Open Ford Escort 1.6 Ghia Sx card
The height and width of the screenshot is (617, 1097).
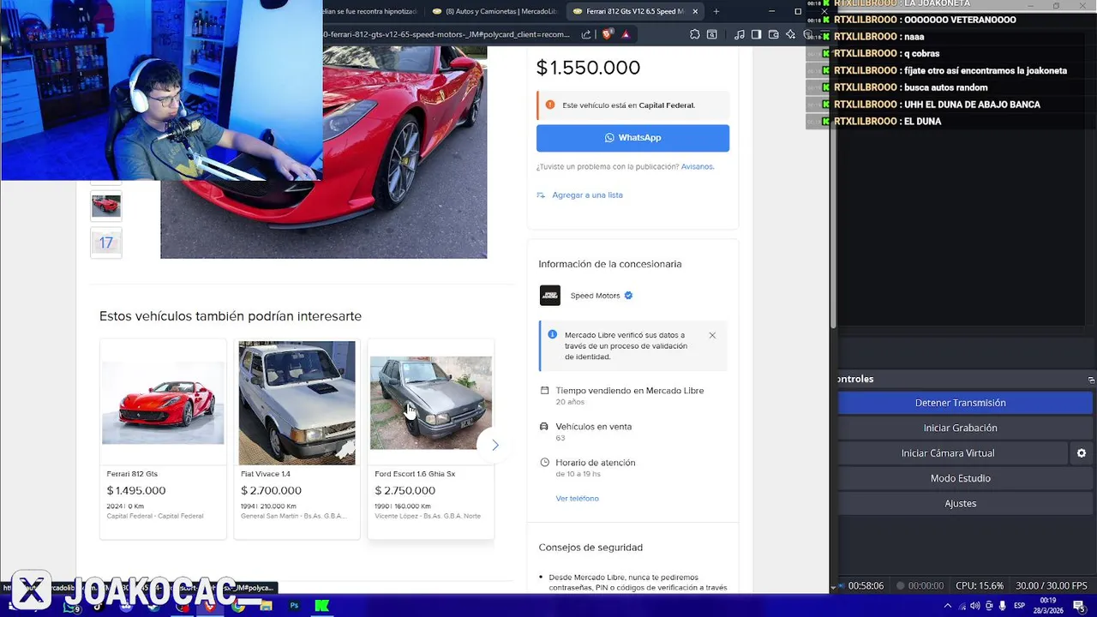click(430, 439)
